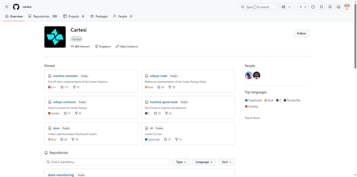Open the create new plus menu
357x177 pixels.
click(303, 7)
